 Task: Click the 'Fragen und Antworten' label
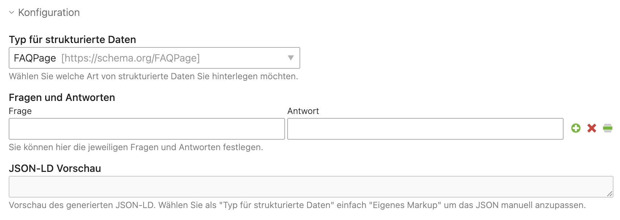[x=62, y=98]
